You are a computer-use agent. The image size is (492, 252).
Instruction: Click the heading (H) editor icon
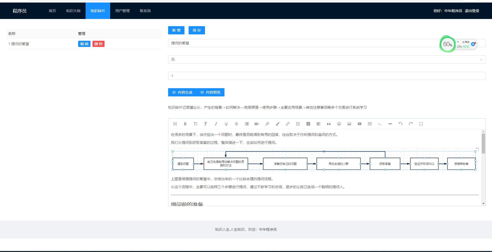pyautogui.click(x=175, y=124)
